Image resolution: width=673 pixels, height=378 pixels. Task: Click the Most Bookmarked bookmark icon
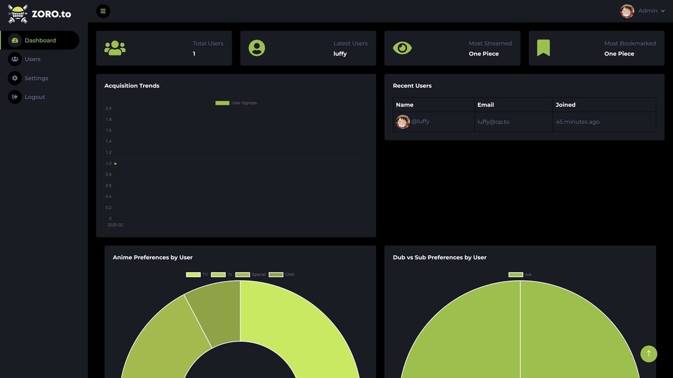[x=543, y=48]
